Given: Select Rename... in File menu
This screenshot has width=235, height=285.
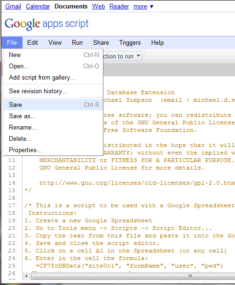Looking at the screenshot, I should (53, 127).
